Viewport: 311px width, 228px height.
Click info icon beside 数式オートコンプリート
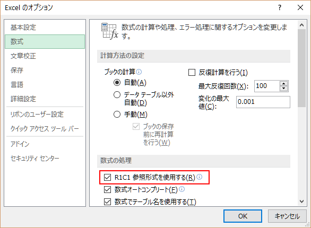(x=182, y=189)
